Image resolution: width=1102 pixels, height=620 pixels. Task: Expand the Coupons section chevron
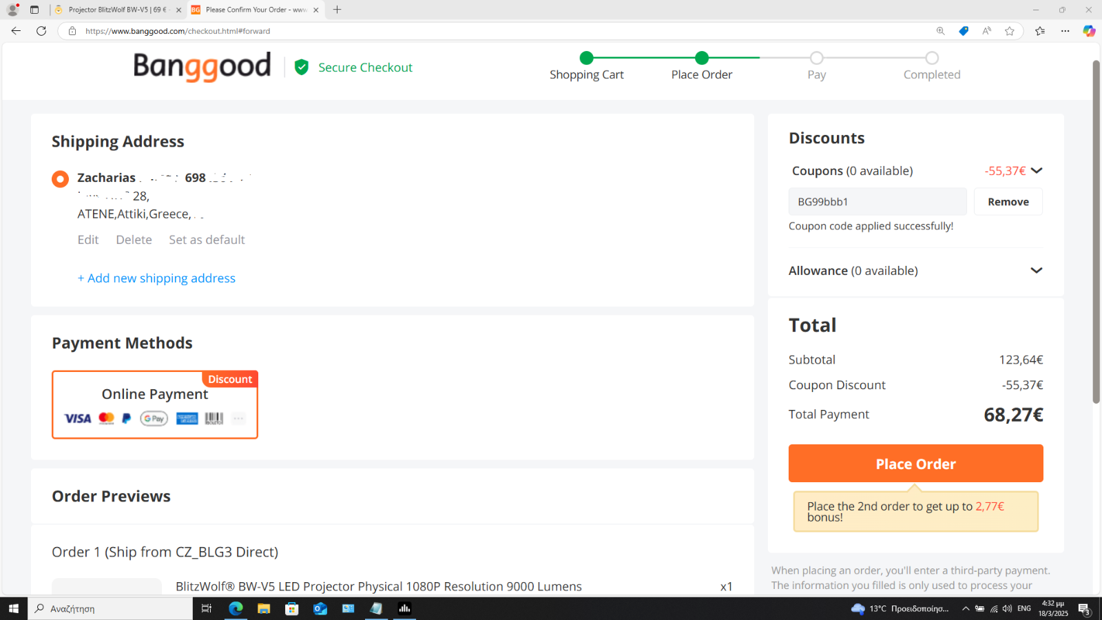point(1037,171)
